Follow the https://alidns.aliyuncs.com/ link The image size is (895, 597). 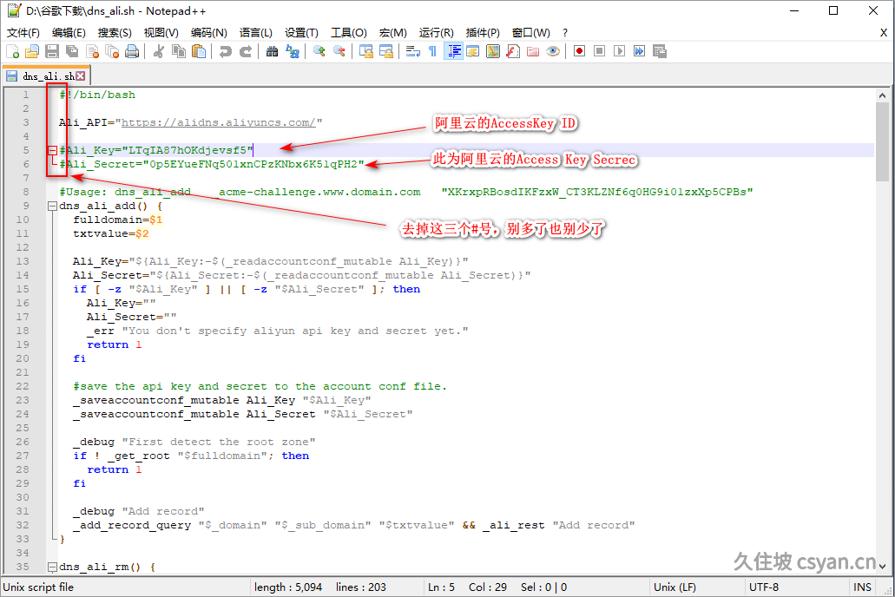point(218,122)
